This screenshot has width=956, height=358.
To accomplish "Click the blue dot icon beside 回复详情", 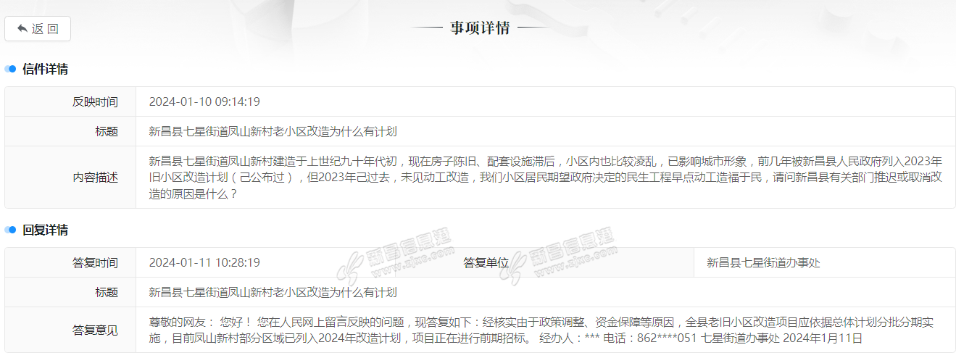I will pos(11,230).
